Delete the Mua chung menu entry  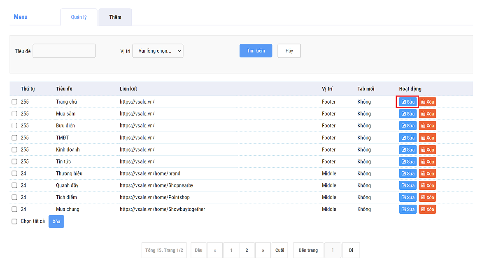click(x=427, y=209)
